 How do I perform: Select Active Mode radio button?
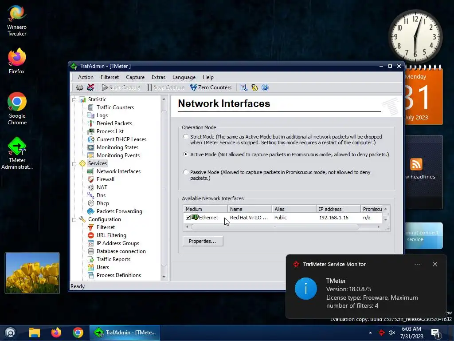[x=186, y=154]
